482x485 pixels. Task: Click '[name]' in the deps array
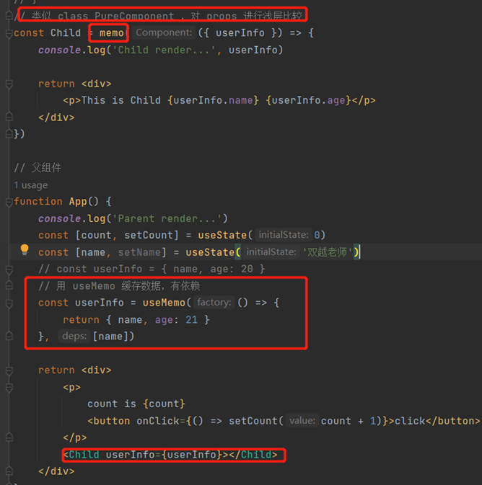[x=110, y=337]
